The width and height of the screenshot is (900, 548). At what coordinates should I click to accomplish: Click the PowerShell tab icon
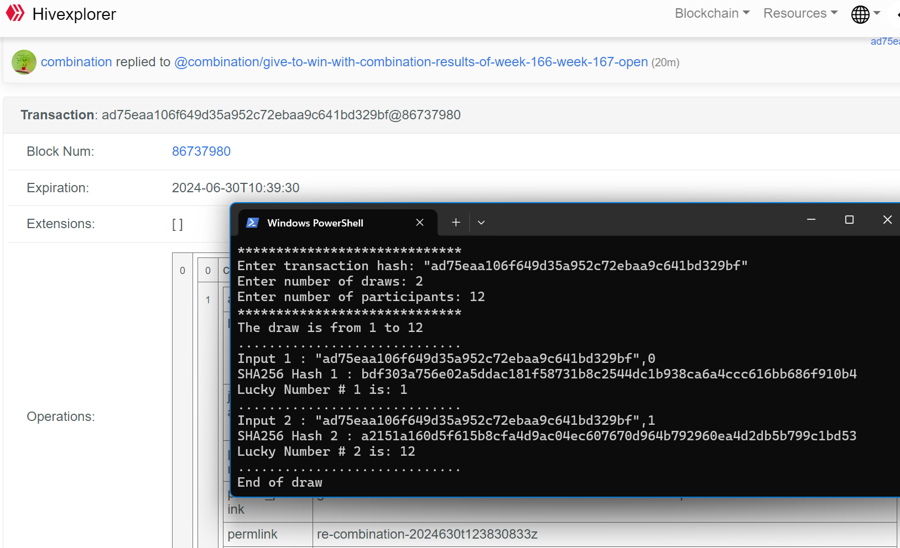coord(252,223)
